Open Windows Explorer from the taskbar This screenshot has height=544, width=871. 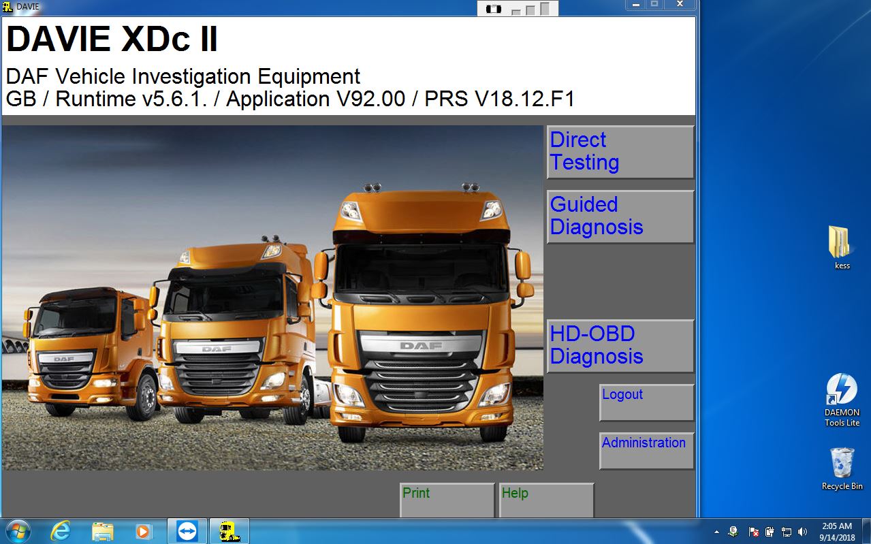(102, 531)
